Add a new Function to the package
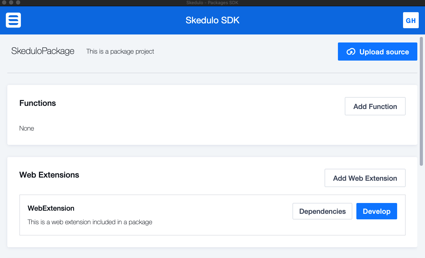The width and height of the screenshot is (425, 258). (375, 106)
